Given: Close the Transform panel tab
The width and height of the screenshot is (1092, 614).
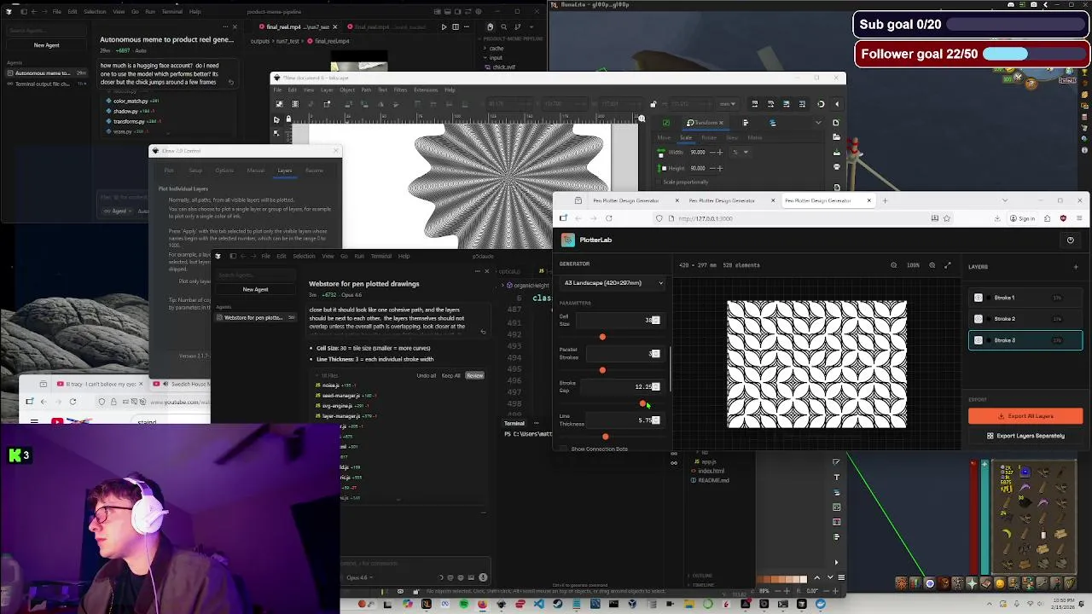Looking at the screenshot, I should pyautogui.click(x=721, y=123).
